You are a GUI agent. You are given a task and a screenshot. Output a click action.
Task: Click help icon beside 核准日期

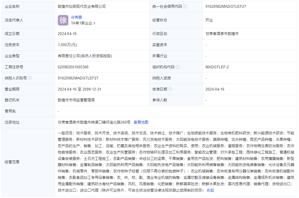(170, 89)
